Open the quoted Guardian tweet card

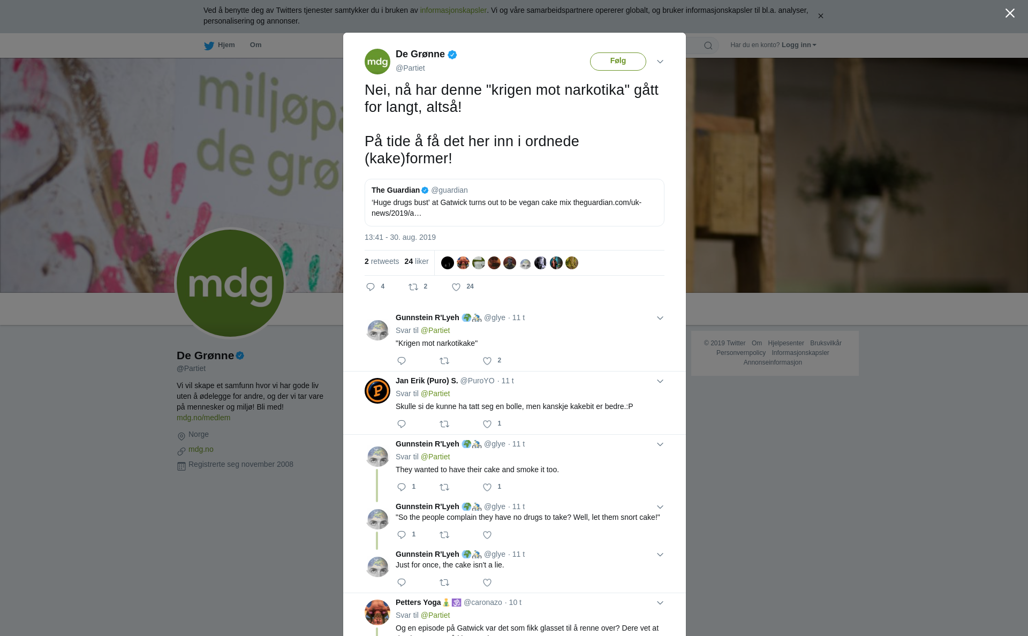click(514, 202)
